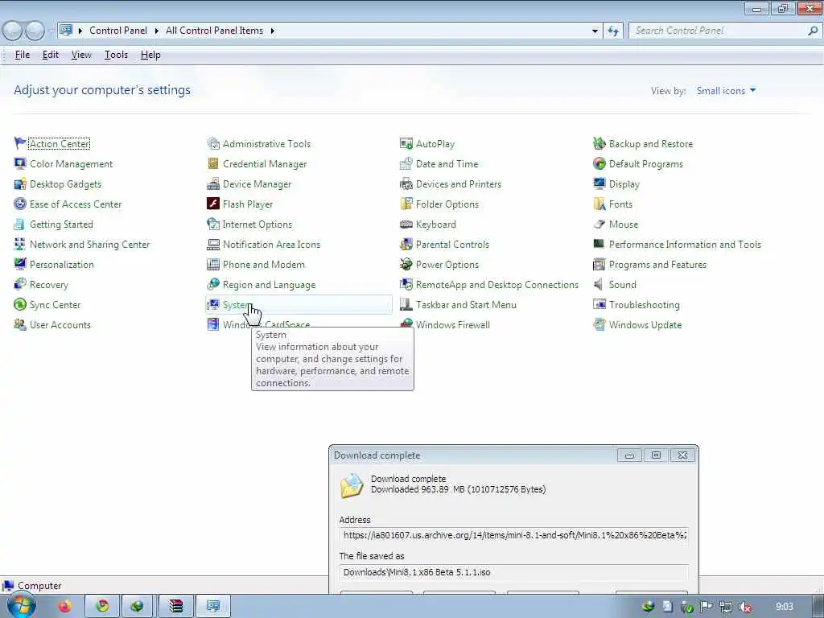This screenshot has height=618, width=824.
Task: Open Region and Language link
Action: (269, 285)
